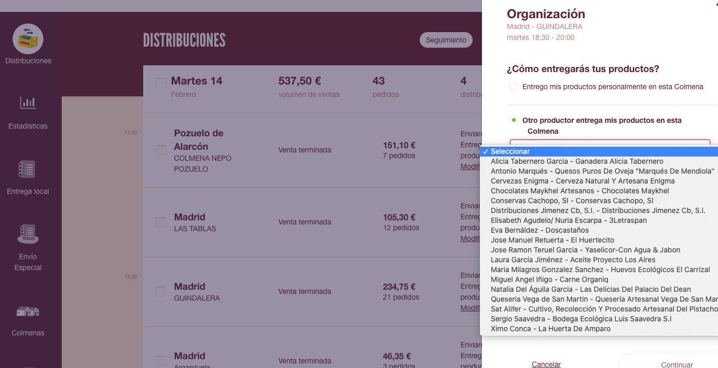Choose Queseria Vega de San Martin option

599,299
